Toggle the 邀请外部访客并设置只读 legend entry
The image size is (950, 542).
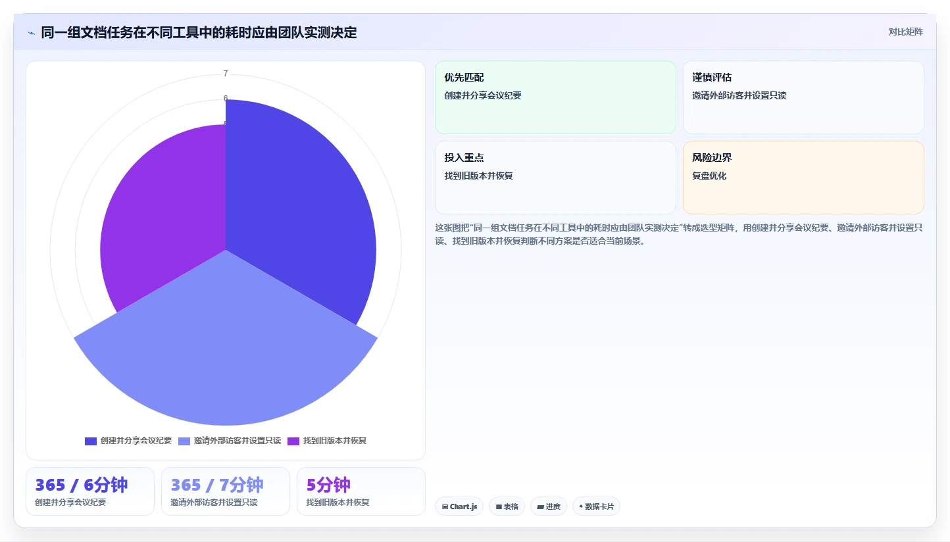click(230, 441)
